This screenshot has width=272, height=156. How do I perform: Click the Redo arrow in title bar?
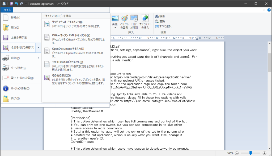coord(22,4)
